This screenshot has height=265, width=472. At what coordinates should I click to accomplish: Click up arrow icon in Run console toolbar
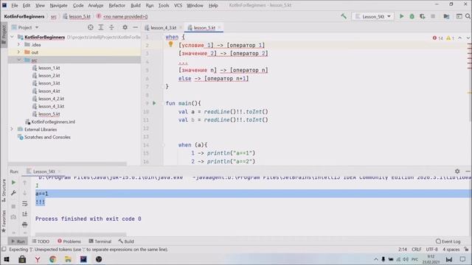(24, 183)
